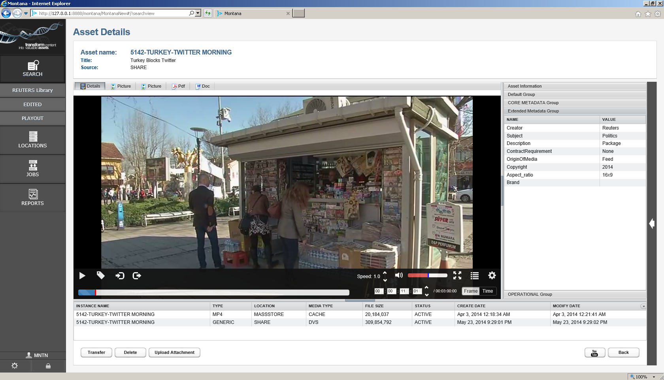Open the player playlist list icon
The width and height of the screenshot is (664, 380).
point(475,276)
